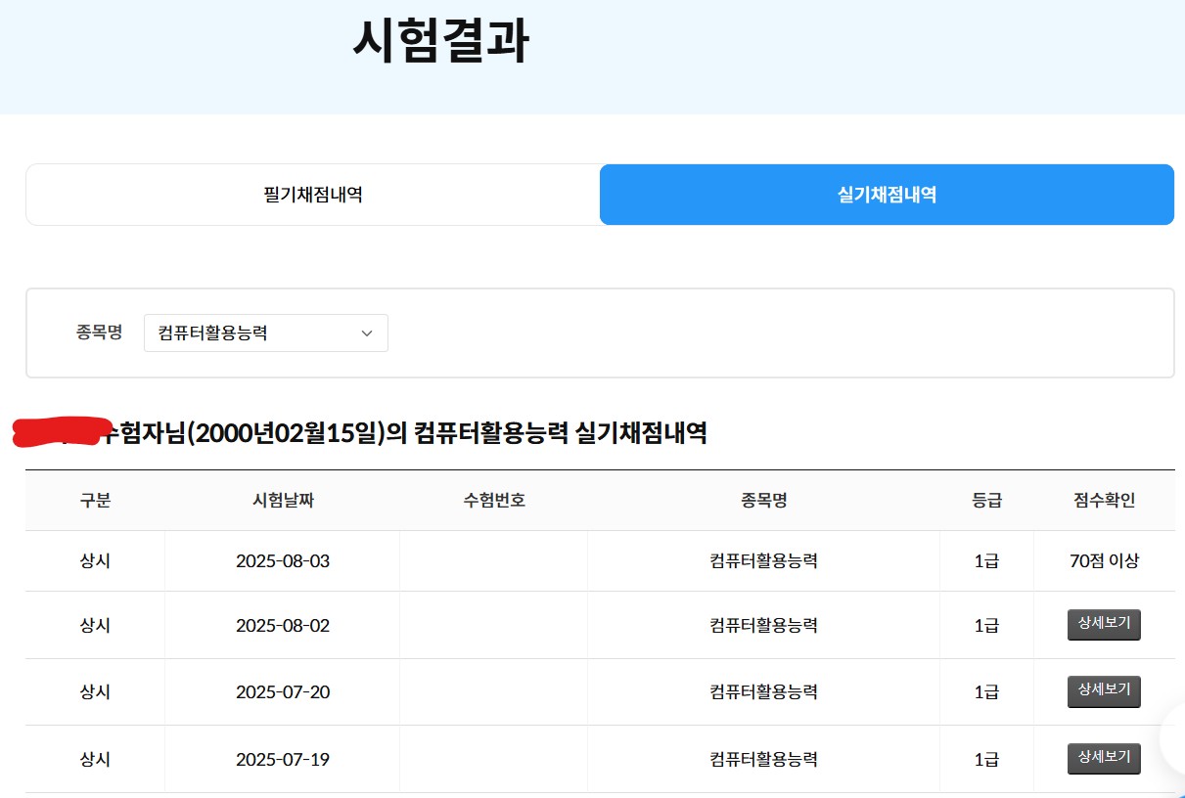Click the 종목명 table column header

pos(763,501)
